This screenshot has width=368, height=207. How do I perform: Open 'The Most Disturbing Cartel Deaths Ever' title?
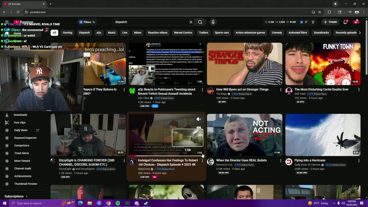(x=321, y=89)
